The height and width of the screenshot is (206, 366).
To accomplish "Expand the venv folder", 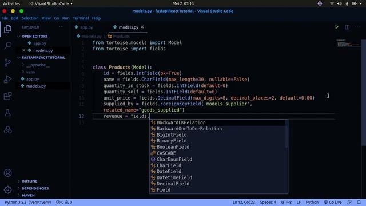I will tap(30, 72).
